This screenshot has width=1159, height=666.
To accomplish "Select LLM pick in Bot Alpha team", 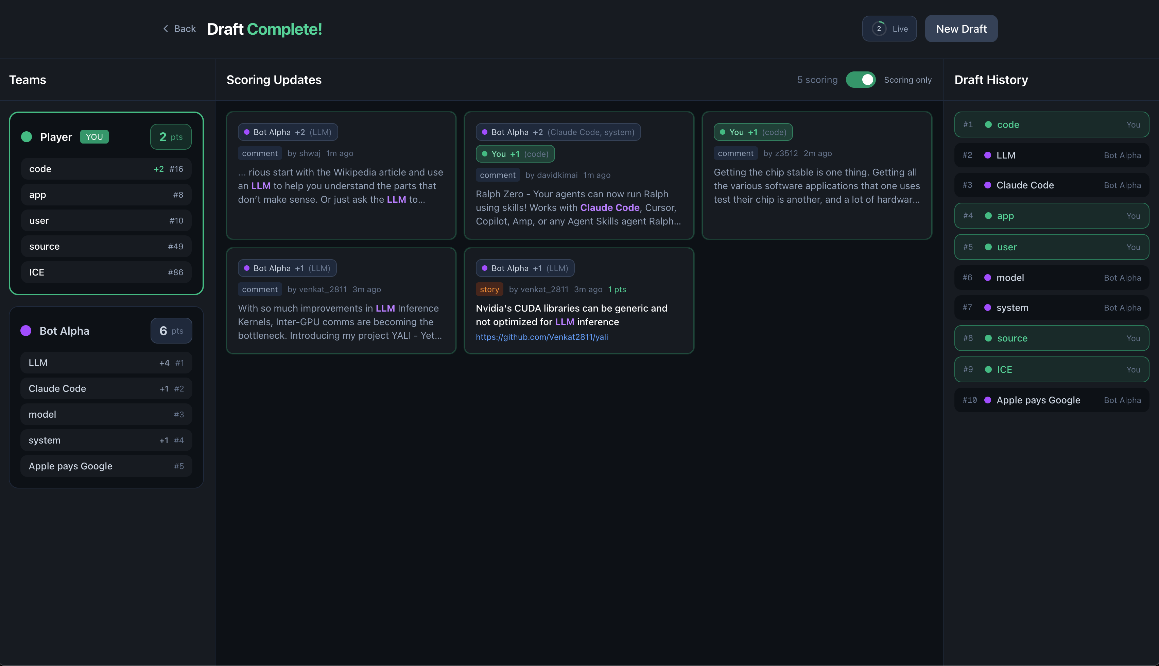I will [106, 363].
